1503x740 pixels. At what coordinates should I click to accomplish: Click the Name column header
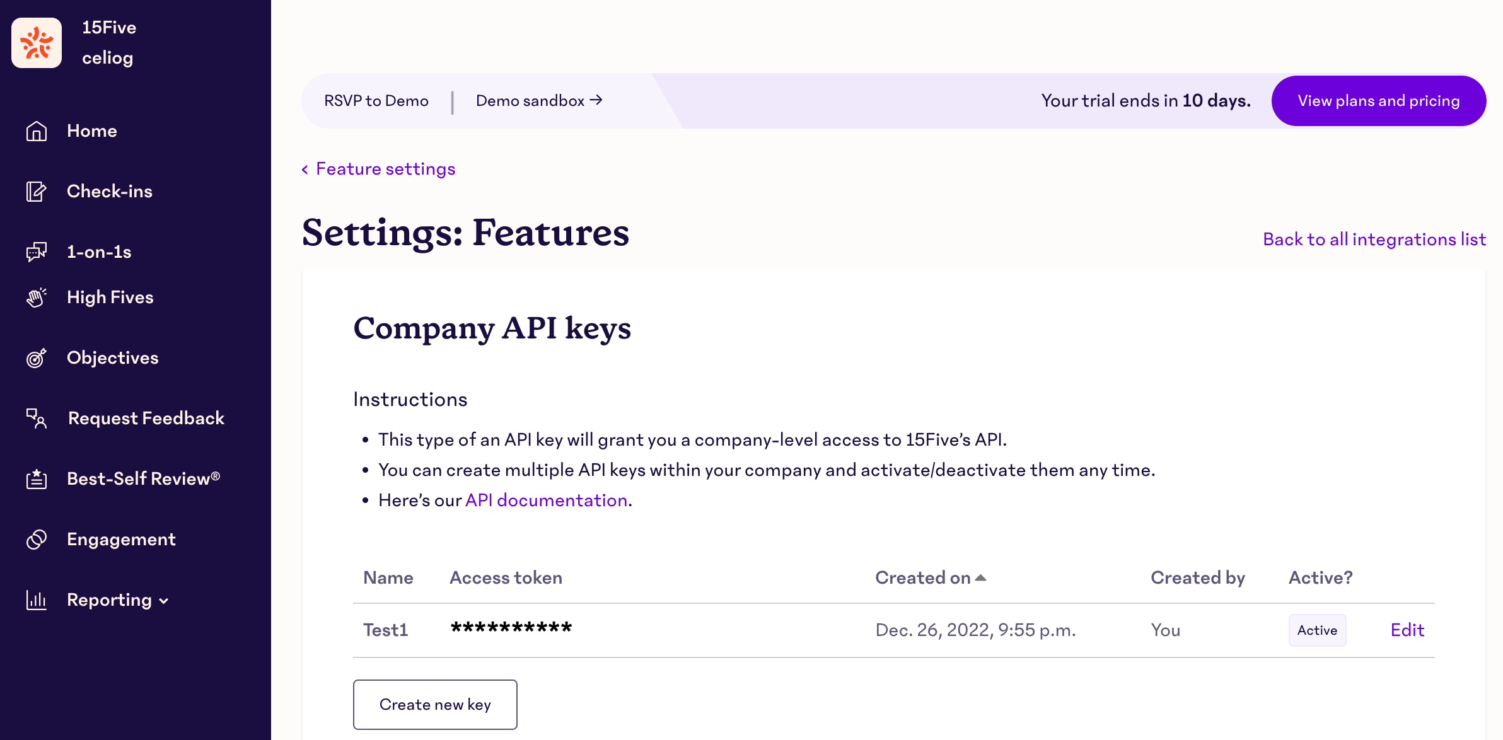click(x=388, y=577)
